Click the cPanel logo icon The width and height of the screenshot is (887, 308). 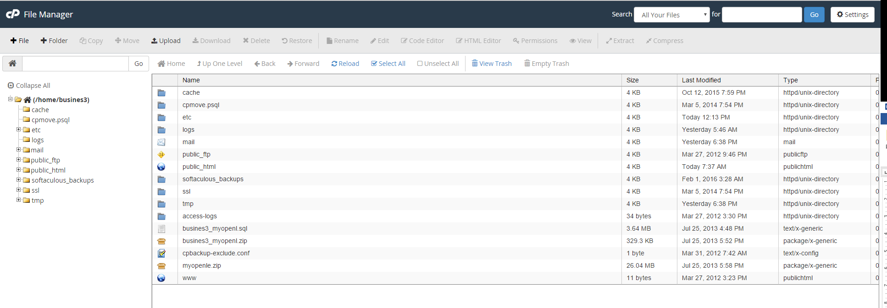[13, 14]
